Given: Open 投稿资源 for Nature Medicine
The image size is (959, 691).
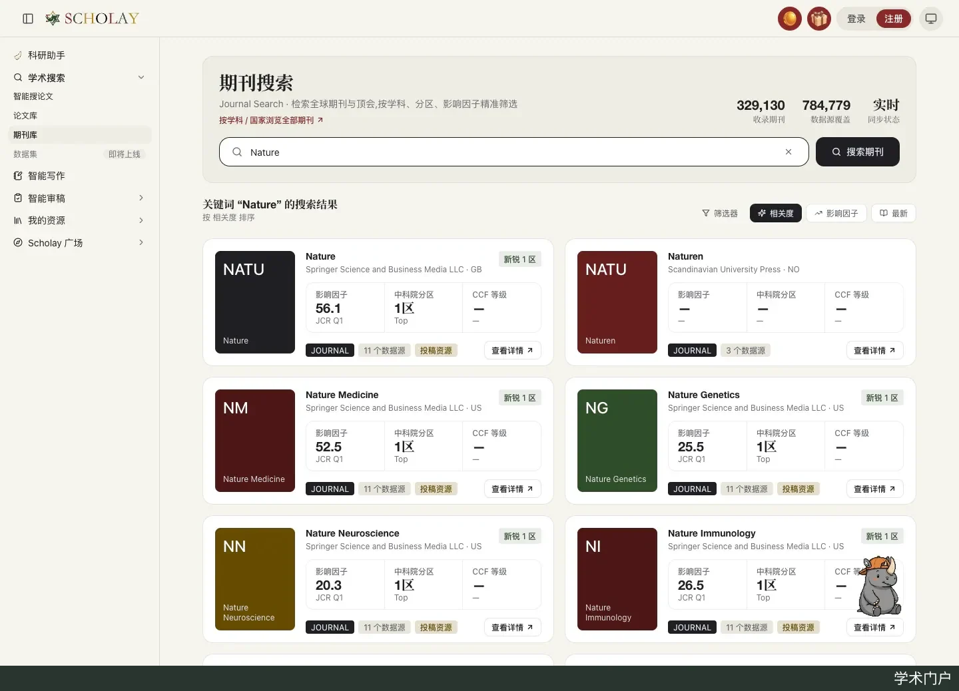Looking at the screenshot, I should [436, 489].
